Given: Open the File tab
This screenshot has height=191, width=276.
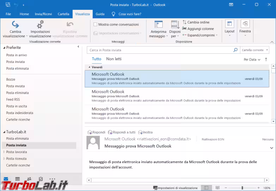Looking at the screenshot, I should tap(8, 14).
